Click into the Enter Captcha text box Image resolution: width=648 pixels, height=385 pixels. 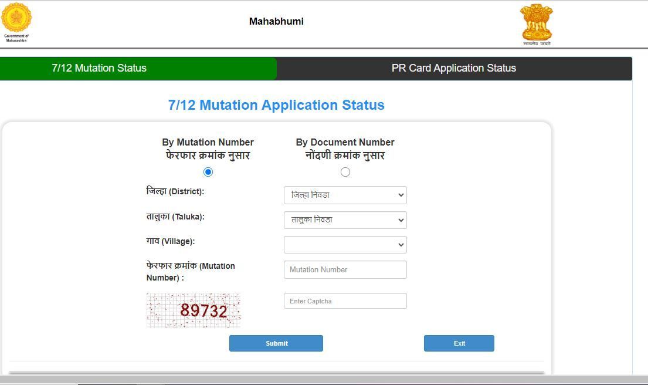point(345,301)
